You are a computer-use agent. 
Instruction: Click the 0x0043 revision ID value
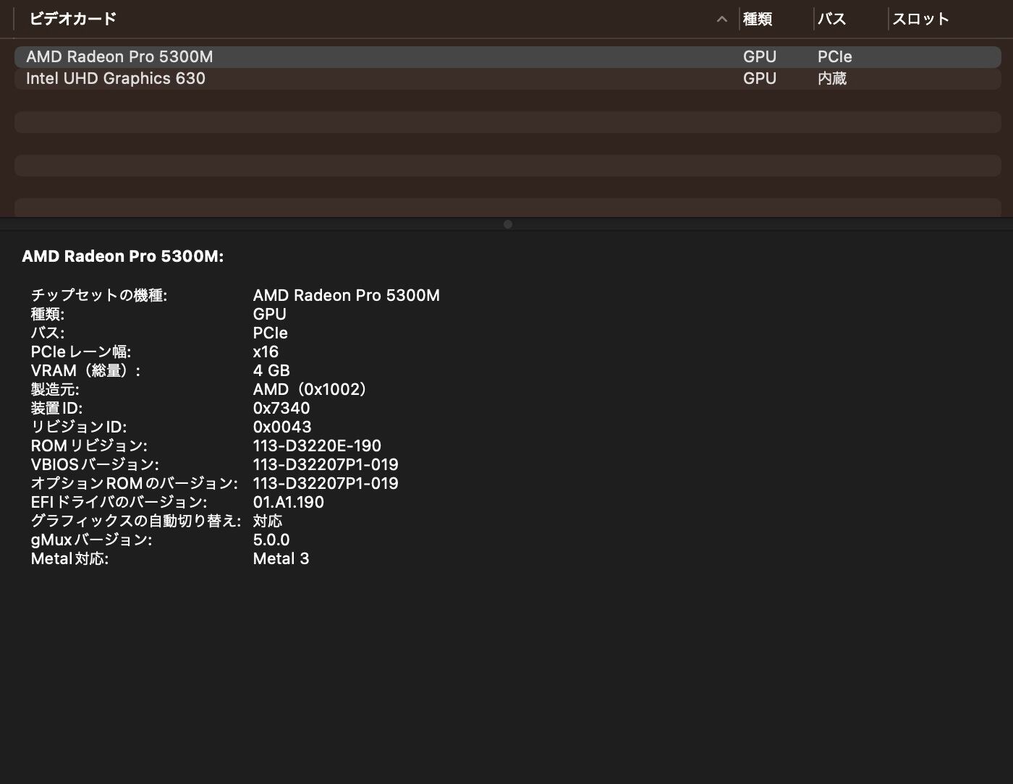click(x=282, y=427)
